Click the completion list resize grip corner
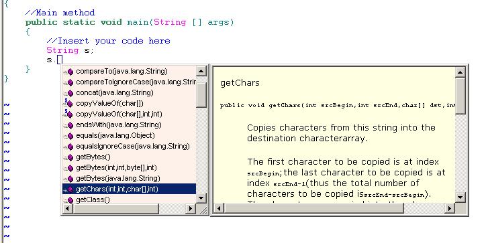This screenshot has height=243, width=488. pos(203,210)
